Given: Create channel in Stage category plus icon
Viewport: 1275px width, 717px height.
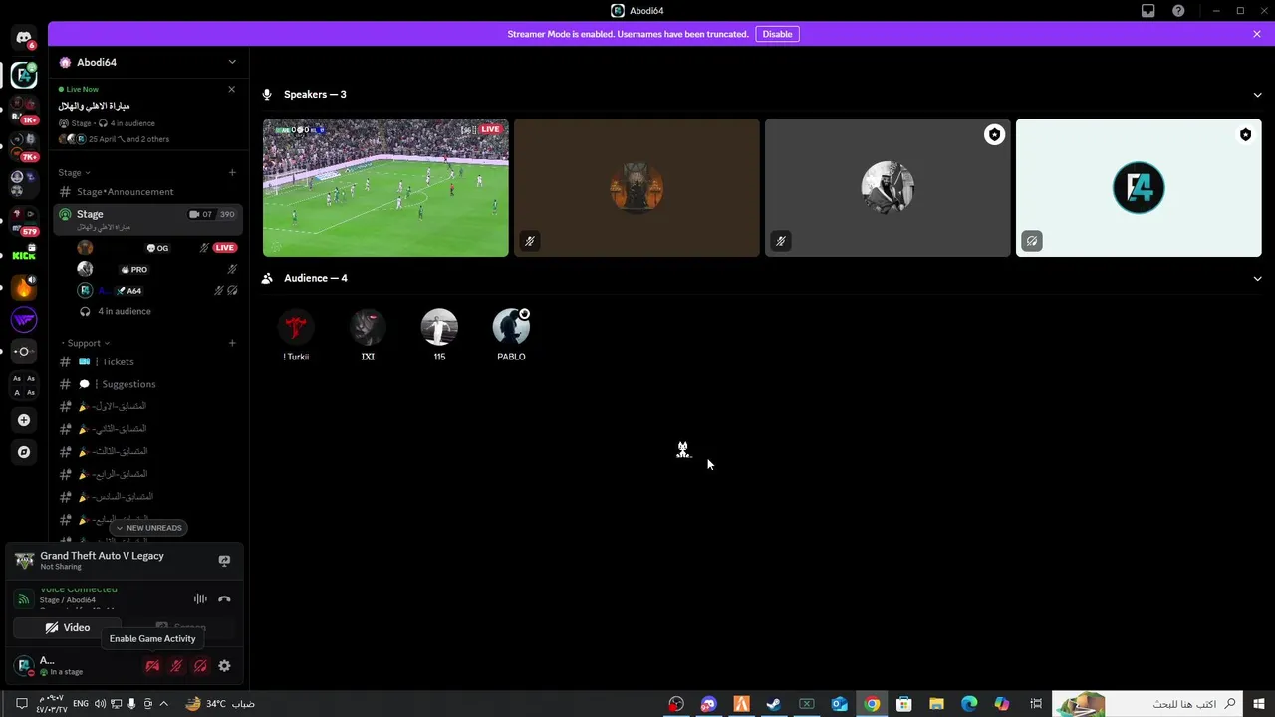Looking at the screenshot, I should click(x=232, y=172).
